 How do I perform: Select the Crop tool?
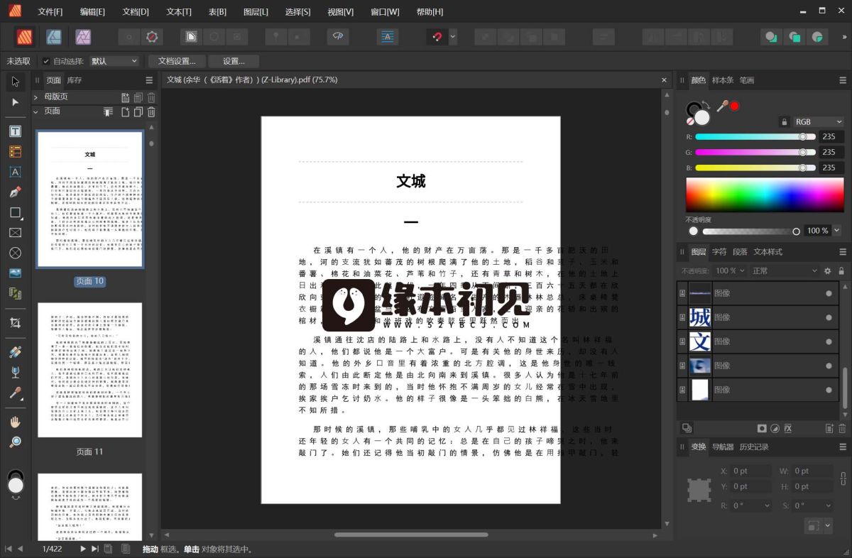tap(16, 323)
